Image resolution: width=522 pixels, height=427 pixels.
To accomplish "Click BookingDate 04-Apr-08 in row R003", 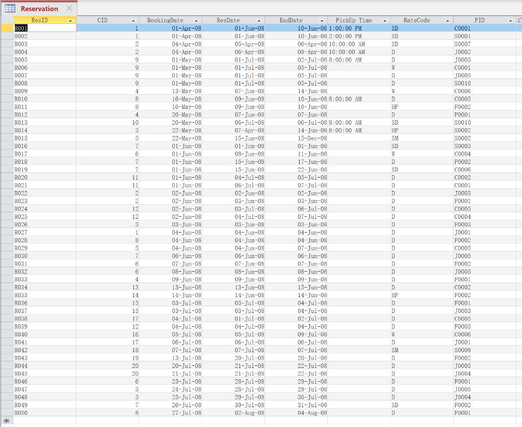I will (170, 44).
